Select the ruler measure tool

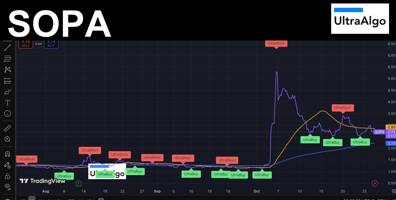click(8, 128)
